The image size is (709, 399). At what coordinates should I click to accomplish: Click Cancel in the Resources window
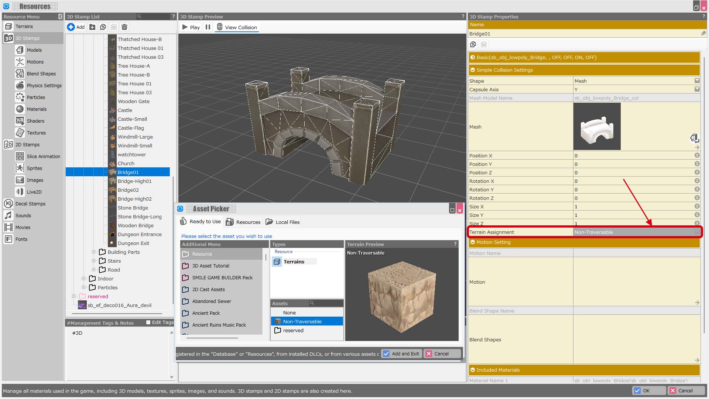coord(686,391)
